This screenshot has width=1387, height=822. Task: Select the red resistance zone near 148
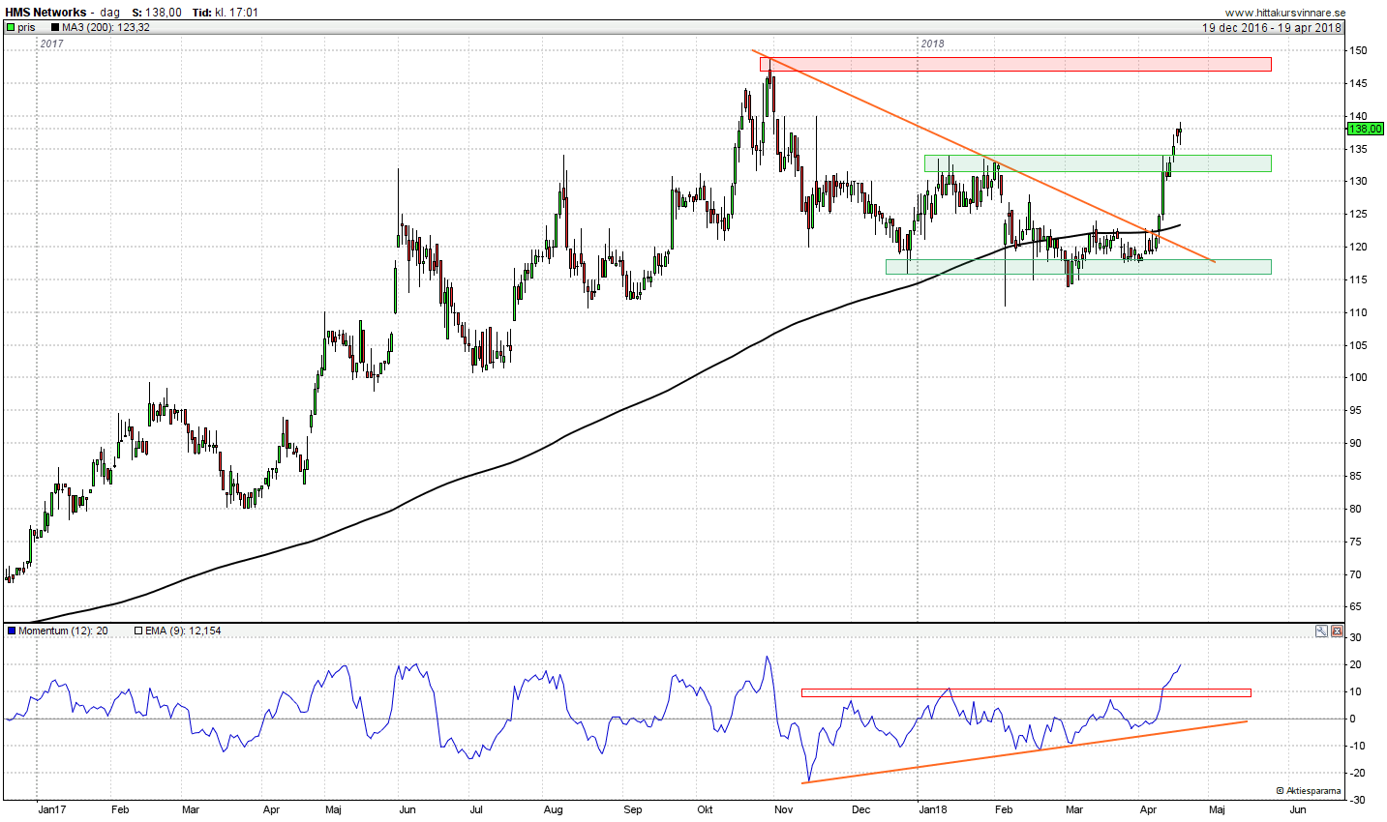[x=1016, y=64]
